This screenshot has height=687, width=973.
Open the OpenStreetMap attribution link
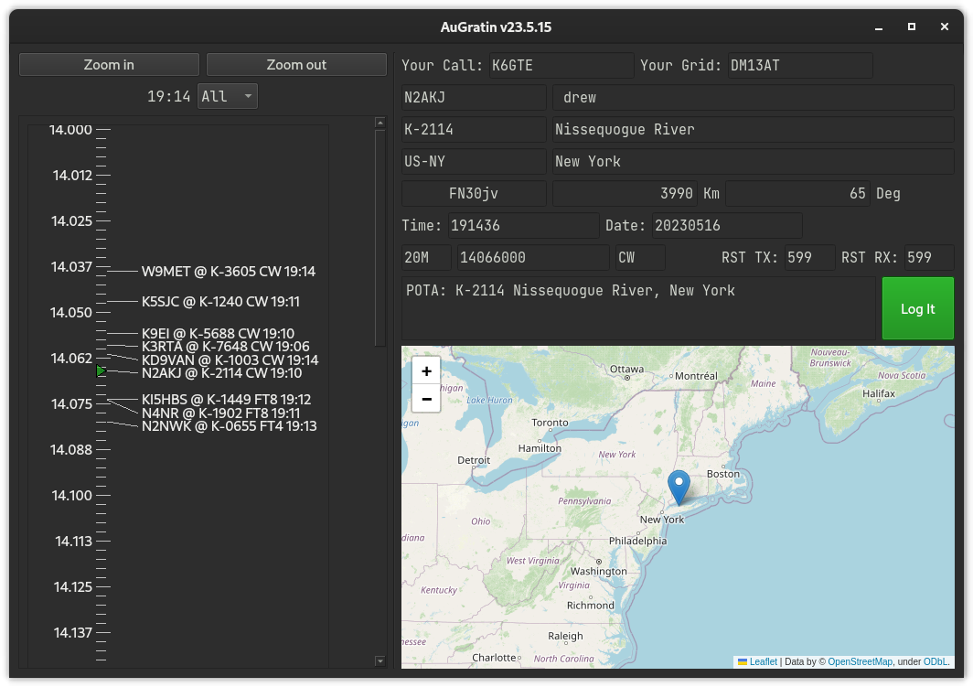tap(860, 661)
